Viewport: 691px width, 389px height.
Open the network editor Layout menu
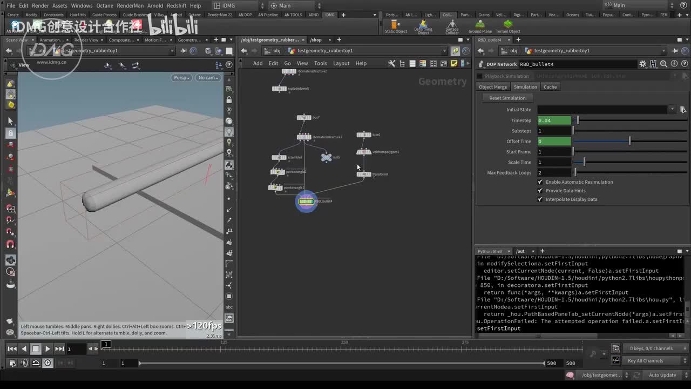[x=341, y=63]
